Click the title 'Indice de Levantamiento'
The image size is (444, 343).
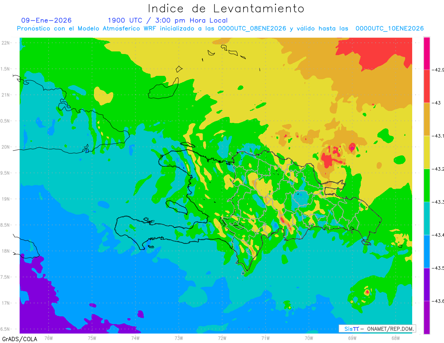tap(226, 8)
